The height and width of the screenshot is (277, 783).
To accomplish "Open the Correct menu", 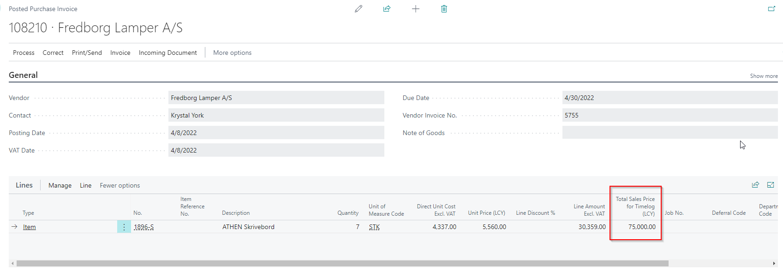I will [x=53, y=53].
